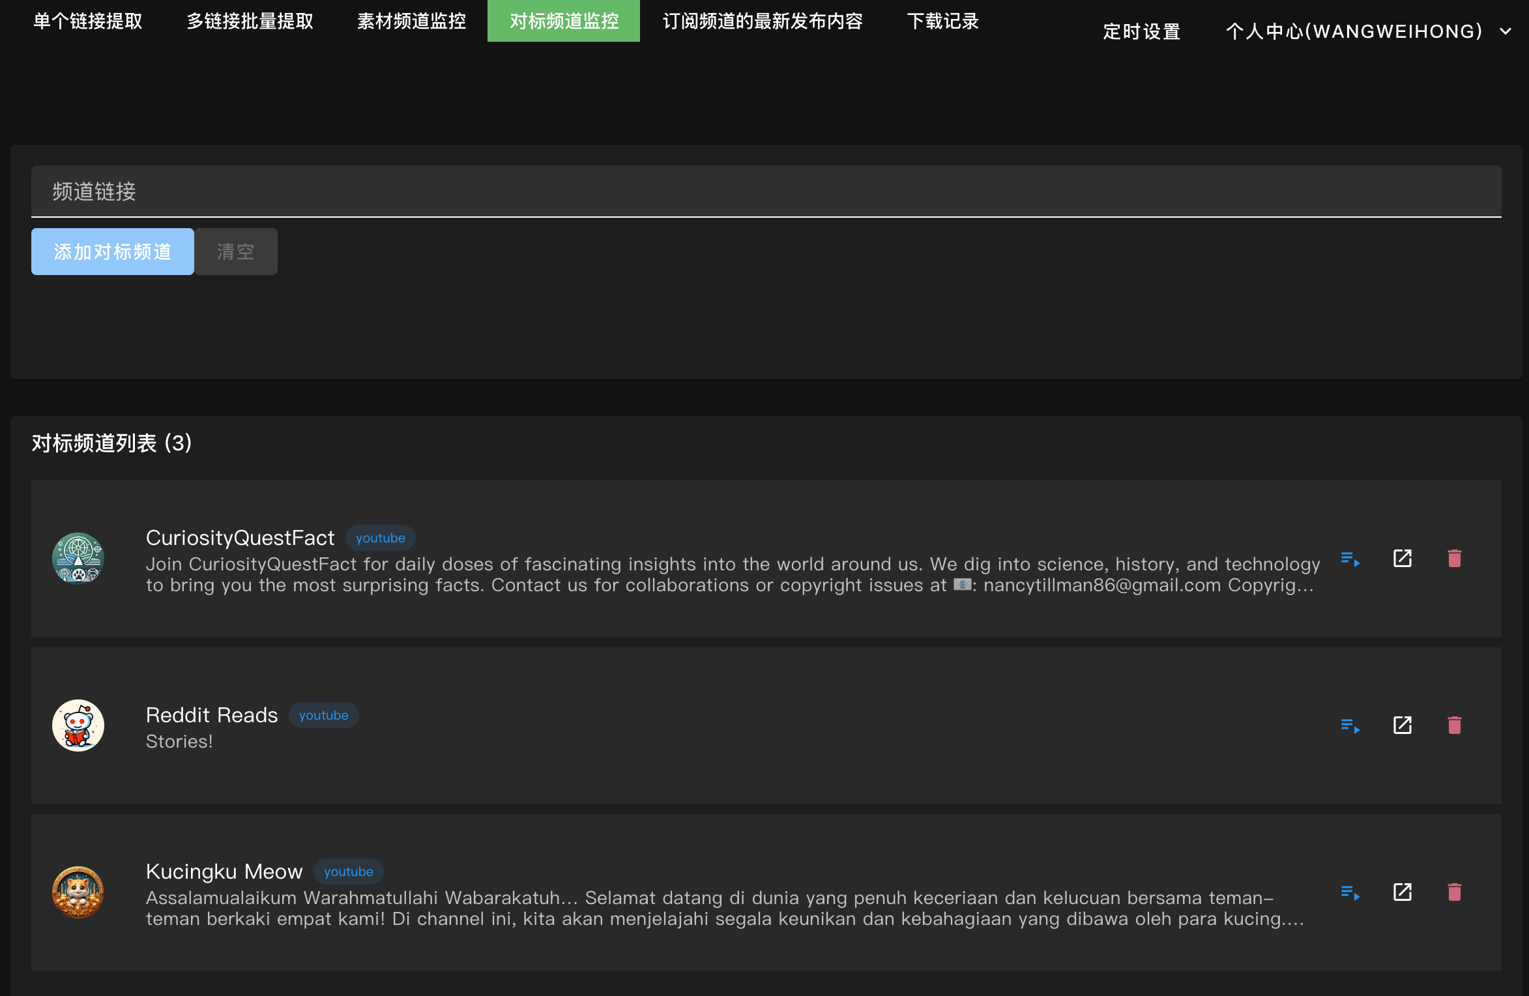This screenshot has width=1529, height=996.
Task: Open CuriosityQuestFact channel in external link
Action: [1402, 559]
